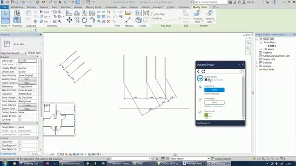Collapse the Graphics properties section

click(37, 57)
